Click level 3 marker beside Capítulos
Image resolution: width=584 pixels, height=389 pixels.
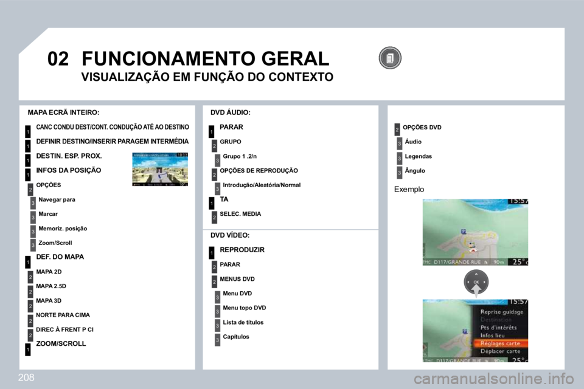[218, 340]
